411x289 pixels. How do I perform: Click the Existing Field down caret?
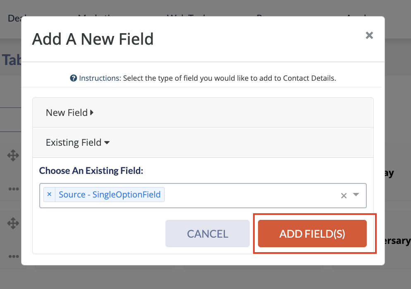pyautogui.click(x=107, y=143)
